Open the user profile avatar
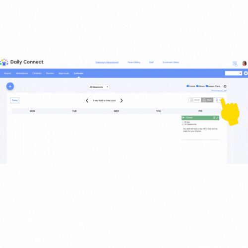248x248 pixels. click(x=245, y=63)
